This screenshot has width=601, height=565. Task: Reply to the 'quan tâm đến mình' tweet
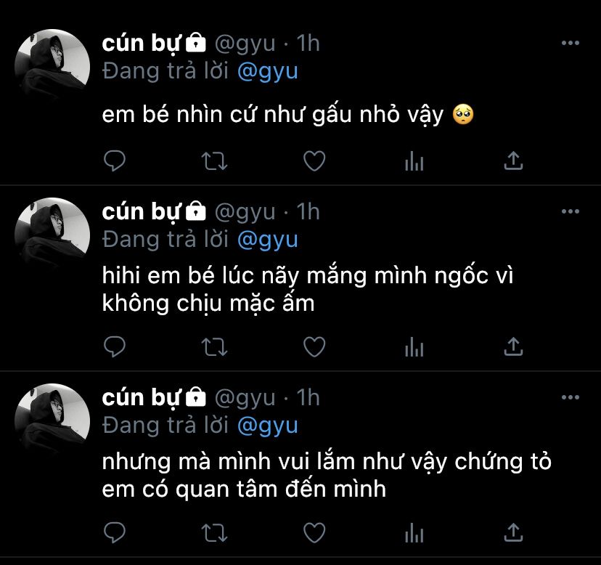point(115,532)
